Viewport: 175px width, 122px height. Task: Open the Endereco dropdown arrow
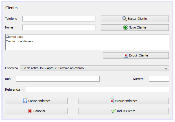tap(166, 68)
